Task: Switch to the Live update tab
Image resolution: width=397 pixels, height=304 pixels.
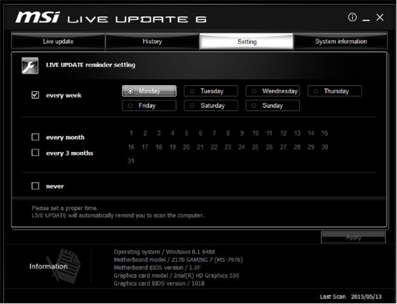Action: (x=58, y=41)
